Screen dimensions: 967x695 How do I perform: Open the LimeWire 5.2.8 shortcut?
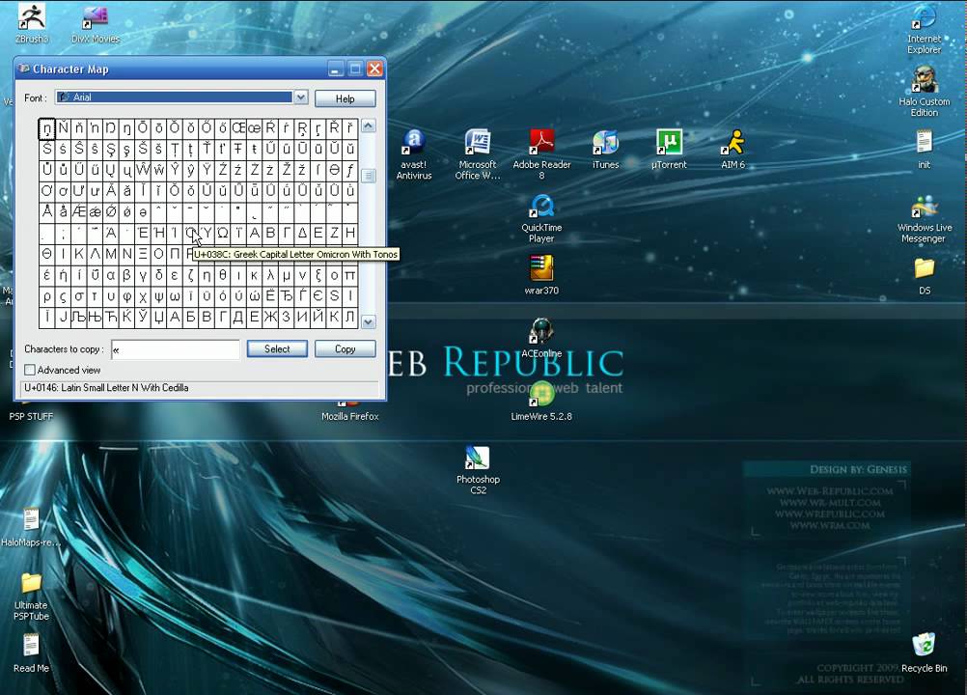(x=541, y=401)
